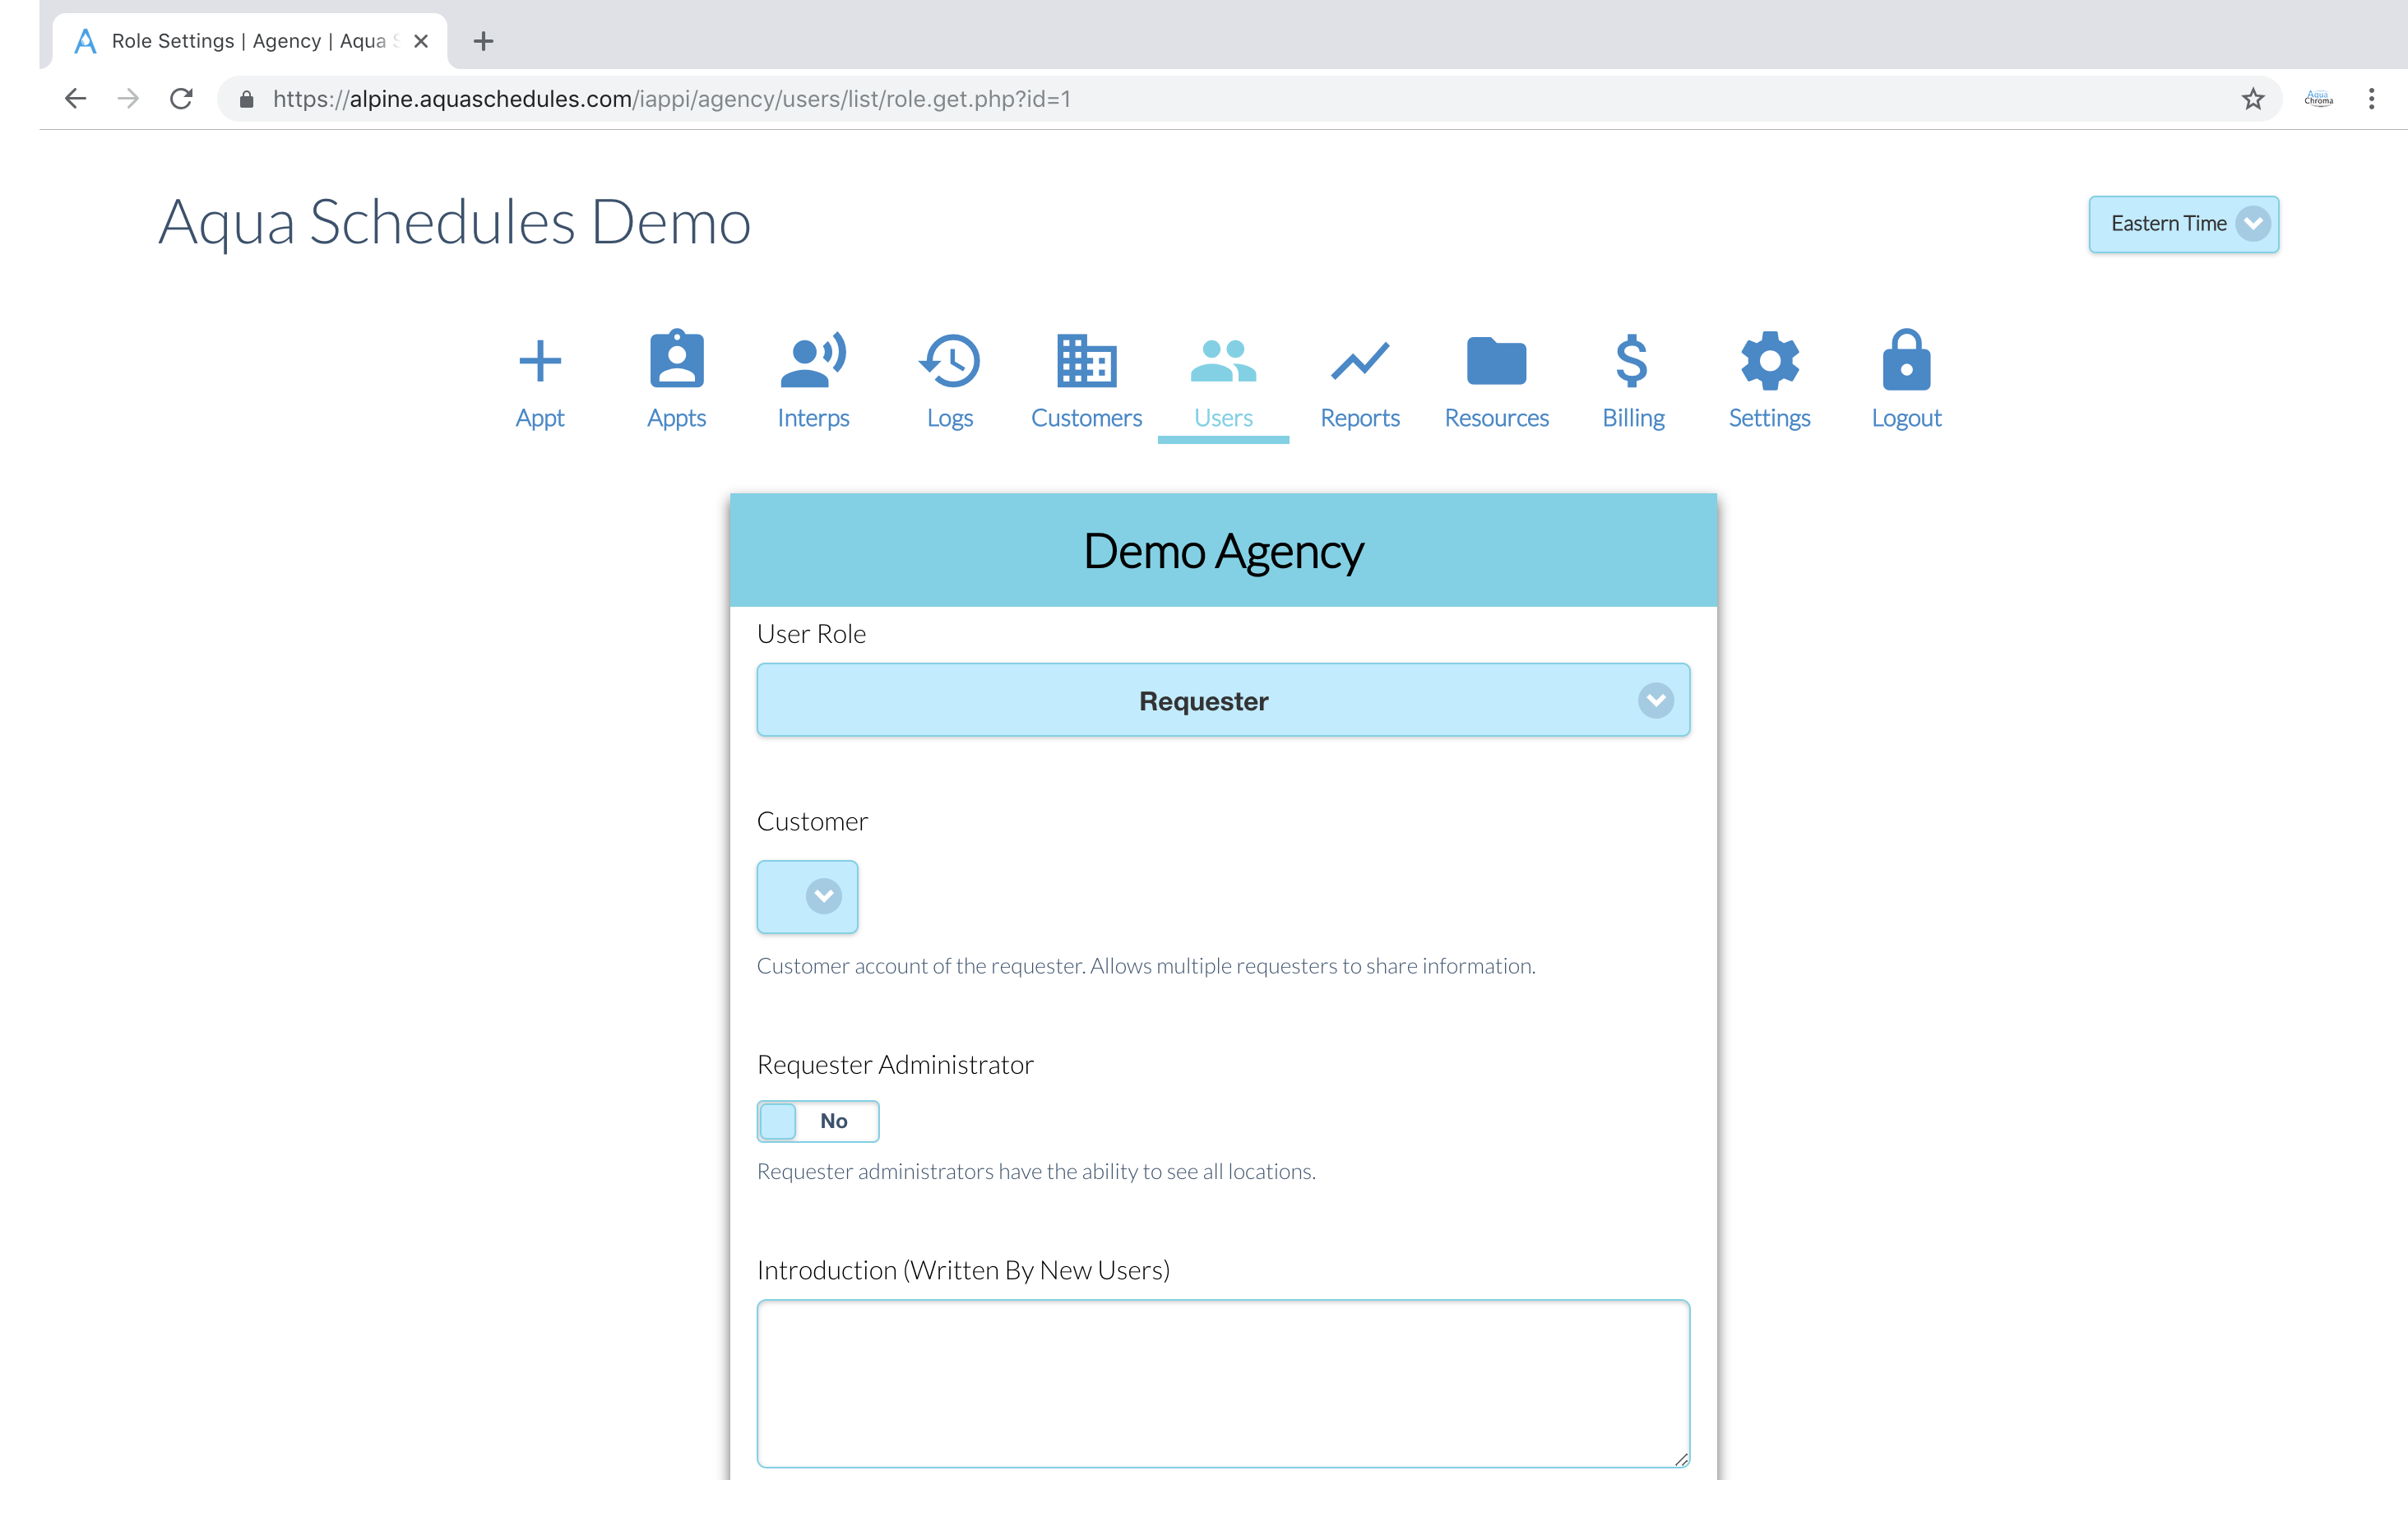Open the Appts clipboard icon
The image size is (2408, 1526).
click(677, 358)
